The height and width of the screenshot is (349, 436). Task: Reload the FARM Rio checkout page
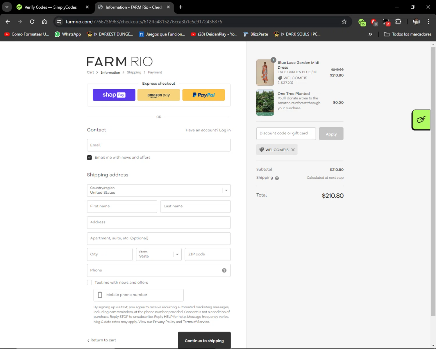coord(32,22)
